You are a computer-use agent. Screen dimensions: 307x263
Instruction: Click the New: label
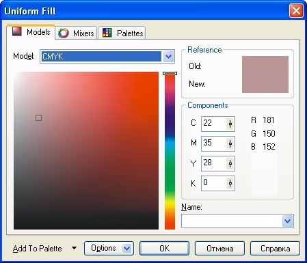coord(197,84)
